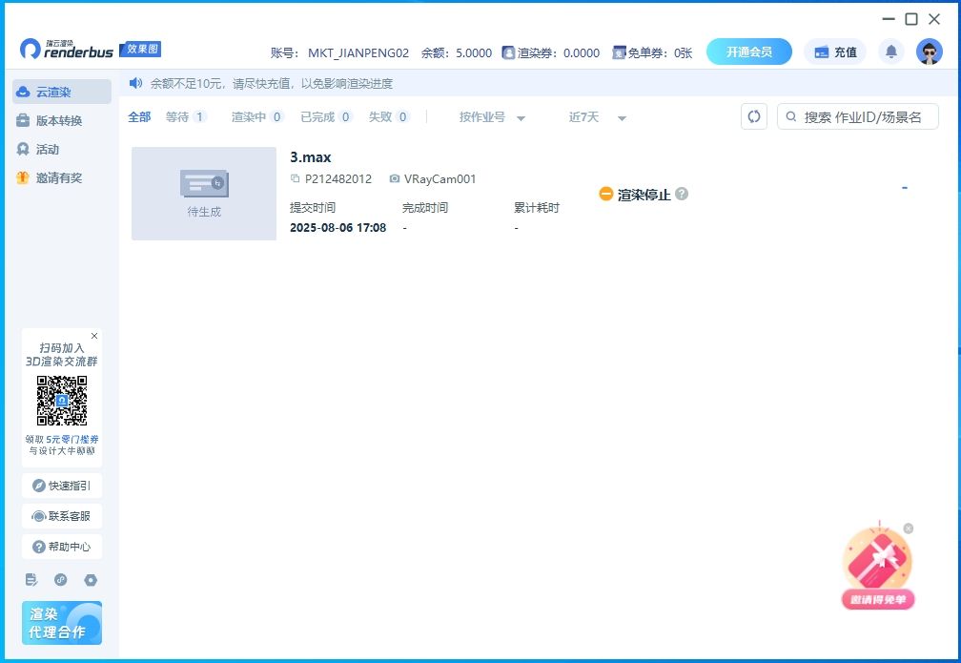Click the 开通会员 button

749,52
